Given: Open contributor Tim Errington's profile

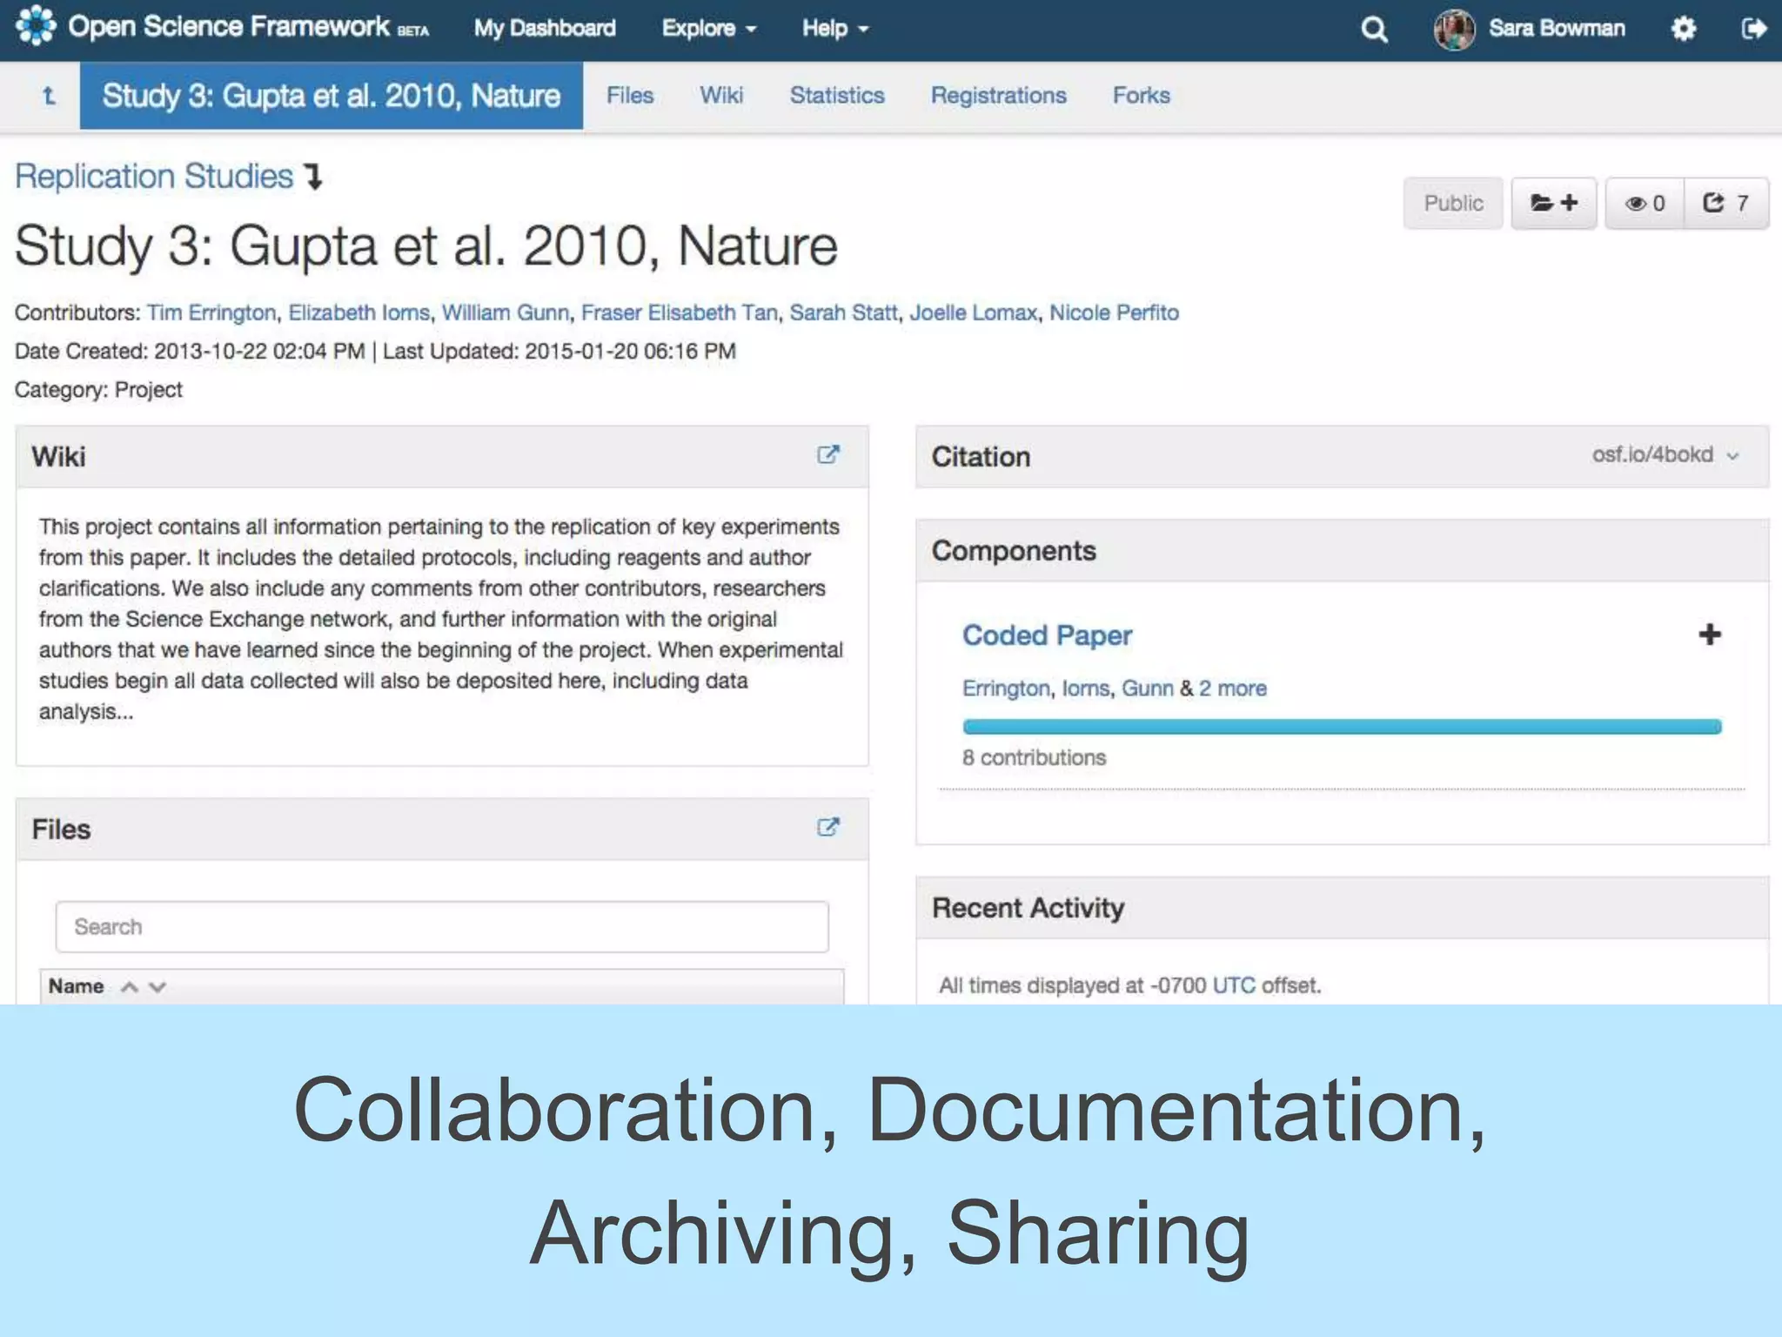Looking at the screenshot, I should pos(211,312).
